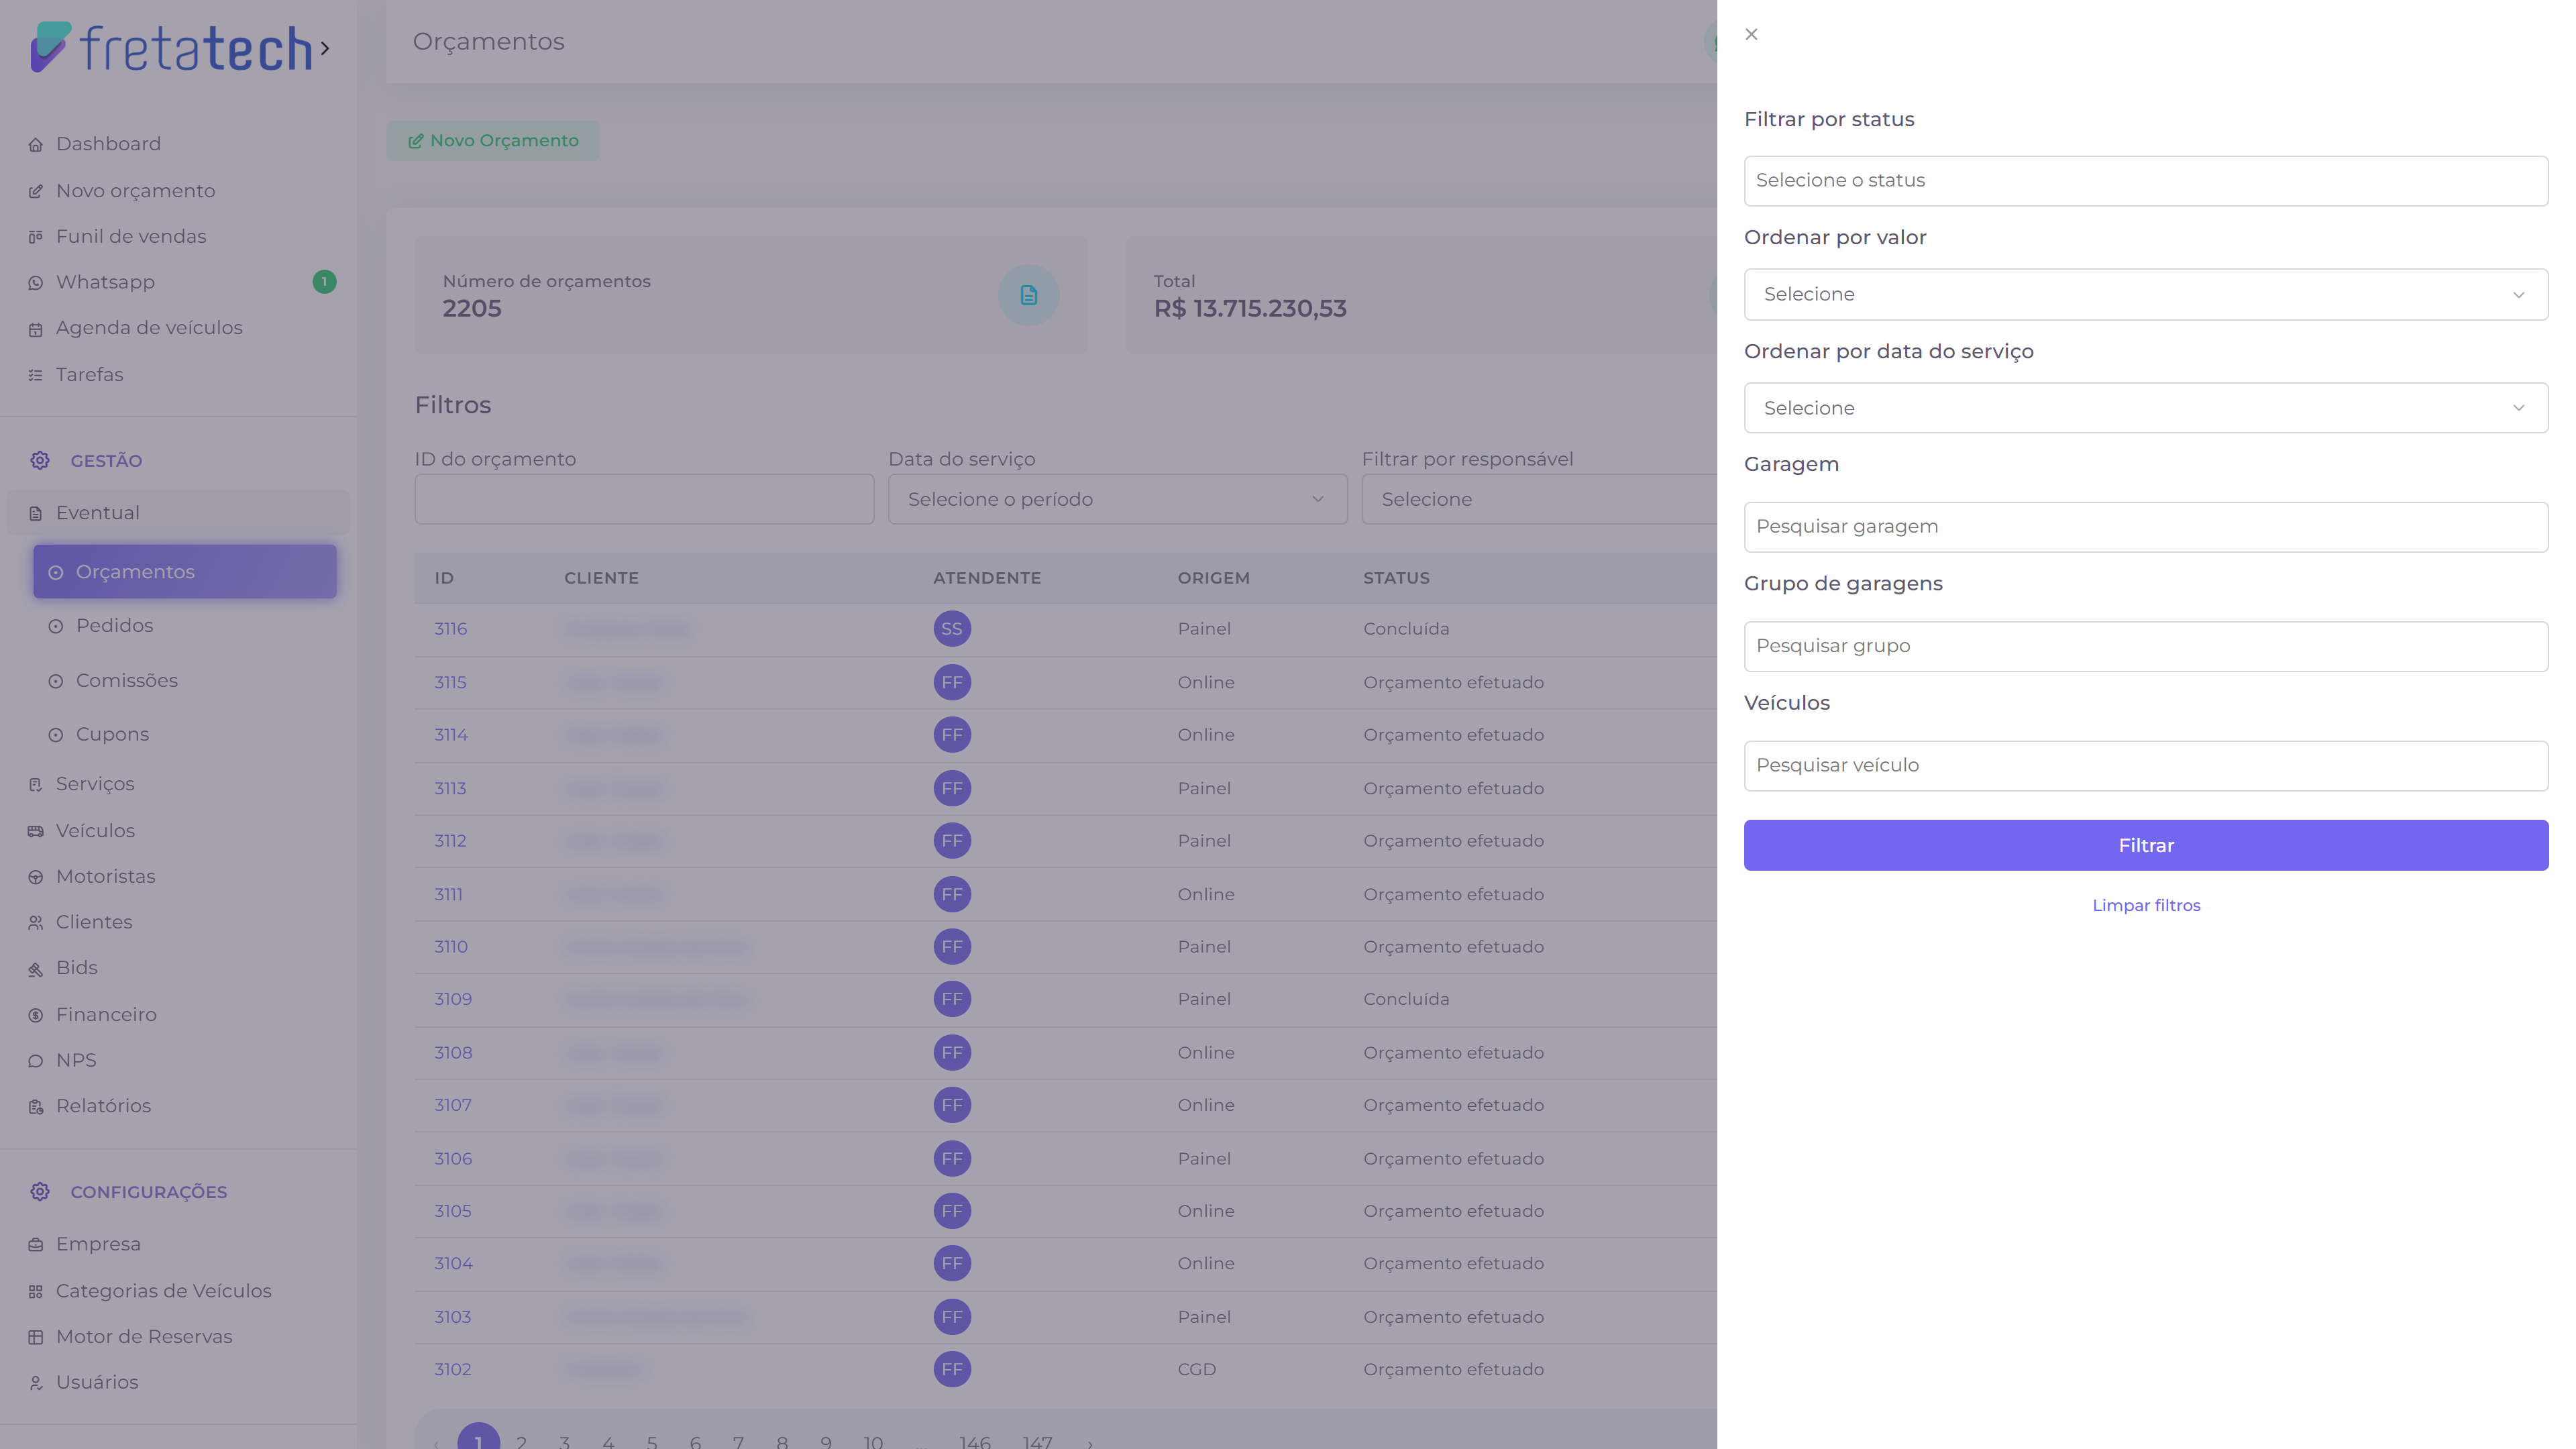This screenshot has height=1449, width=2576.
Task: Click CGD origin in row 3102
Action: [1196, 1370]
